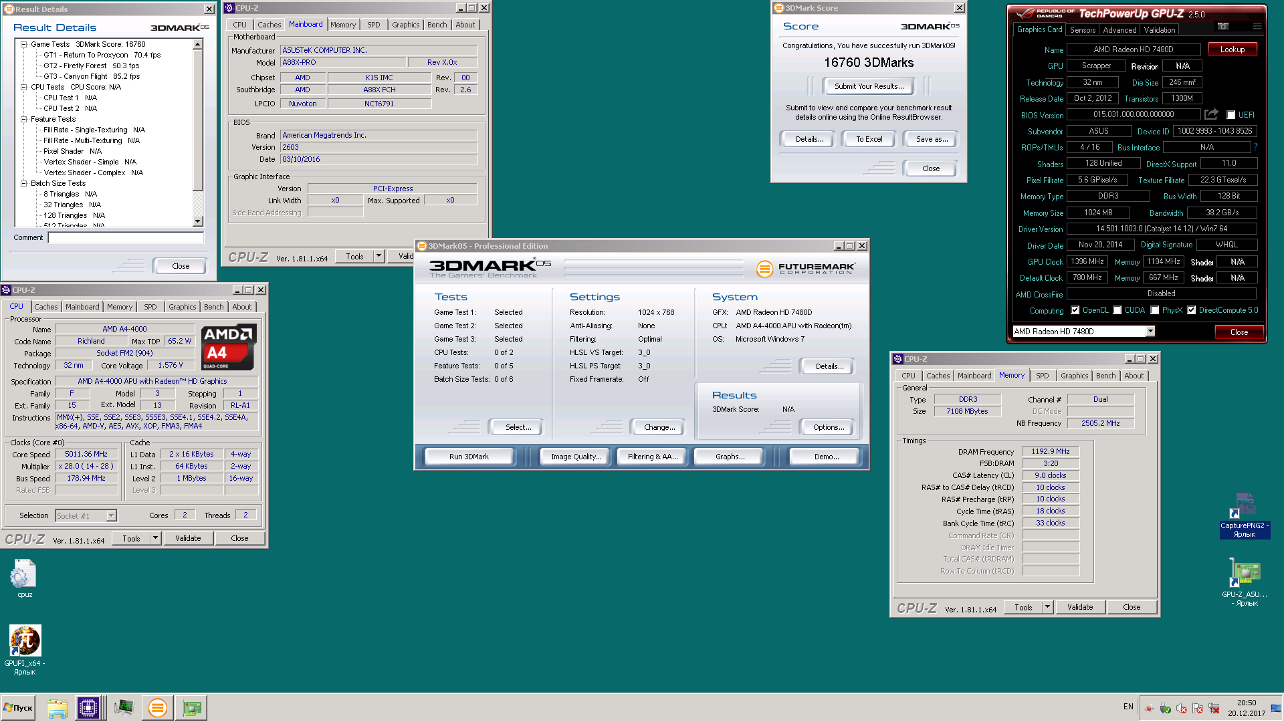Viewport: 1284px width, 722px height.
Task: Click the Result Details scrollbar down arrow
Action: [x=197, y=221]
